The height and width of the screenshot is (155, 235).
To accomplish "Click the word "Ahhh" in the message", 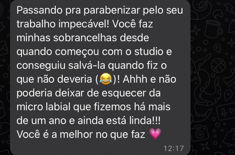I will pyautogui.click(x=135, y=79).
